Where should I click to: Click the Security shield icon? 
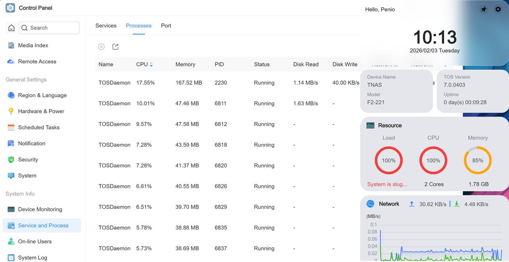(11, 160)
